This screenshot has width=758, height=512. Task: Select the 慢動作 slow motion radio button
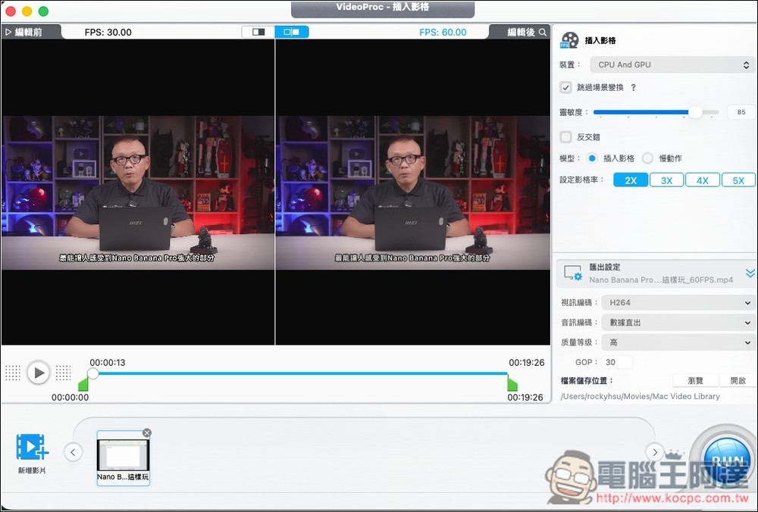(647, 158)
